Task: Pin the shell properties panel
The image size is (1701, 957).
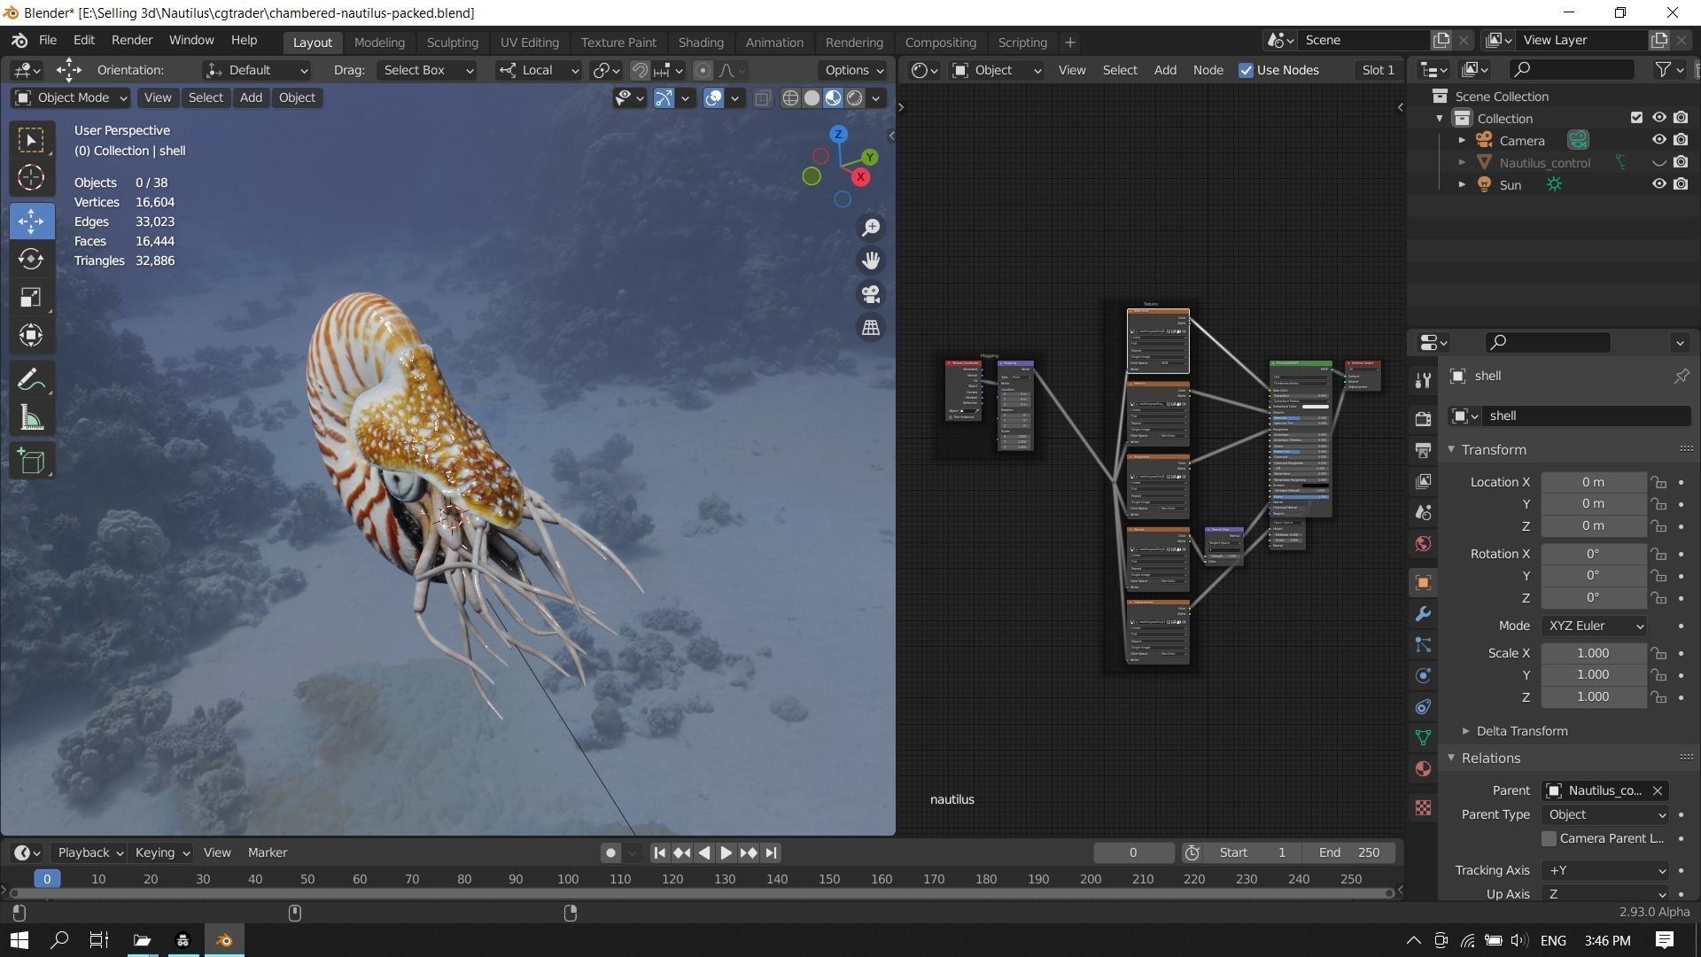Action: (x=1681, y=376)
